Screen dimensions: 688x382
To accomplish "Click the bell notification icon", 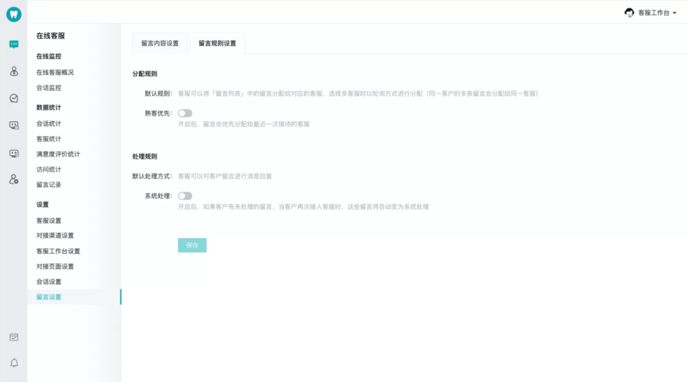I will (x=14, y=362).
